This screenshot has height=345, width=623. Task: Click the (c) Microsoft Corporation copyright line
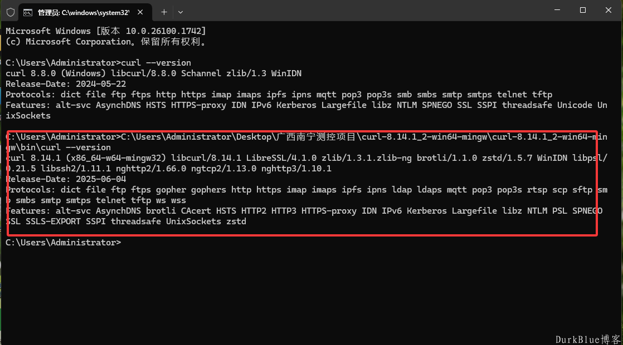[106, 42]
